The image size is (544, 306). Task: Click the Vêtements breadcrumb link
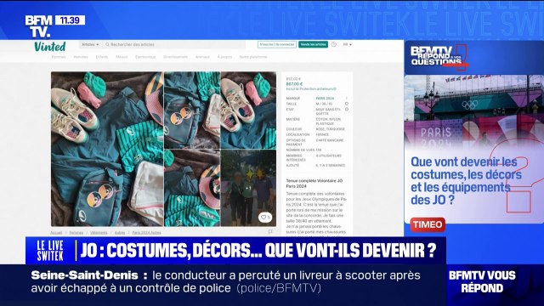pyautogui.click(x=99, y=233)
